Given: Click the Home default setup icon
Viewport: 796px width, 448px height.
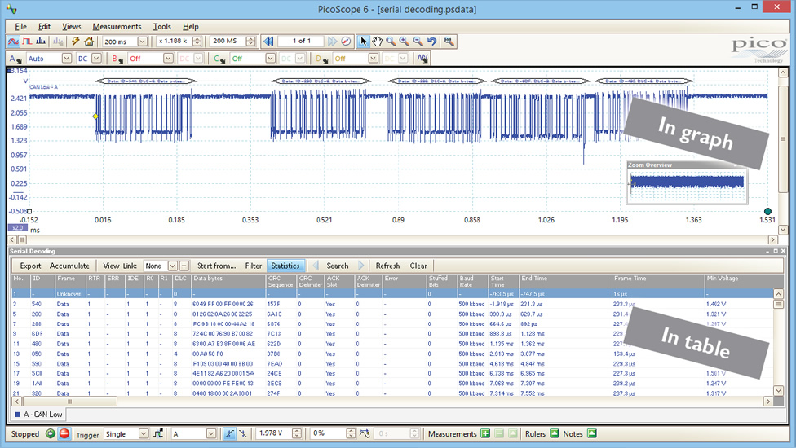Looking at the screenshot, I should coord(89,41).
